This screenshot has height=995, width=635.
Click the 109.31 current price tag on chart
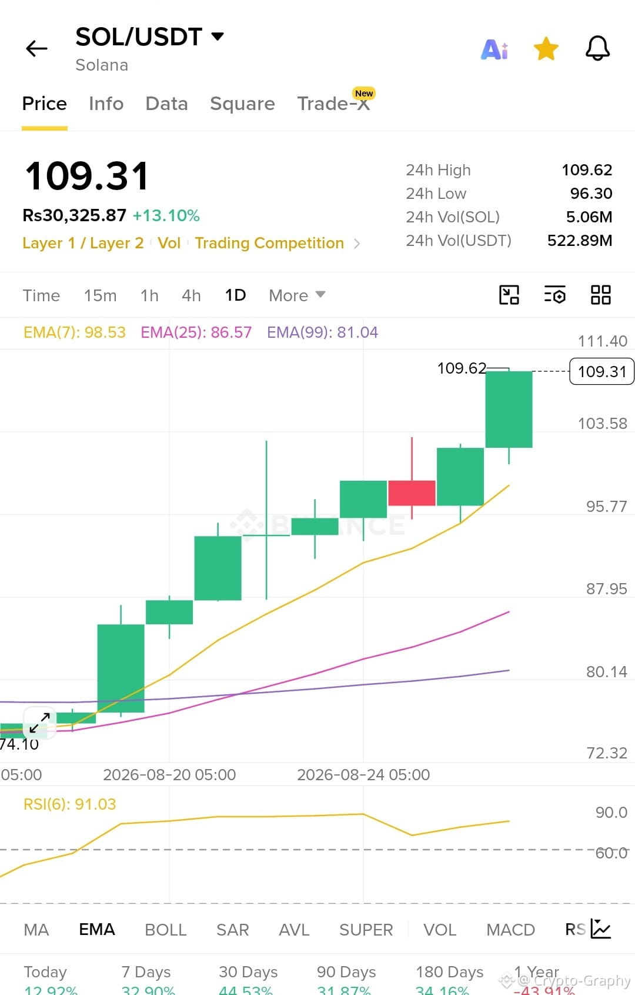(601, 371)
